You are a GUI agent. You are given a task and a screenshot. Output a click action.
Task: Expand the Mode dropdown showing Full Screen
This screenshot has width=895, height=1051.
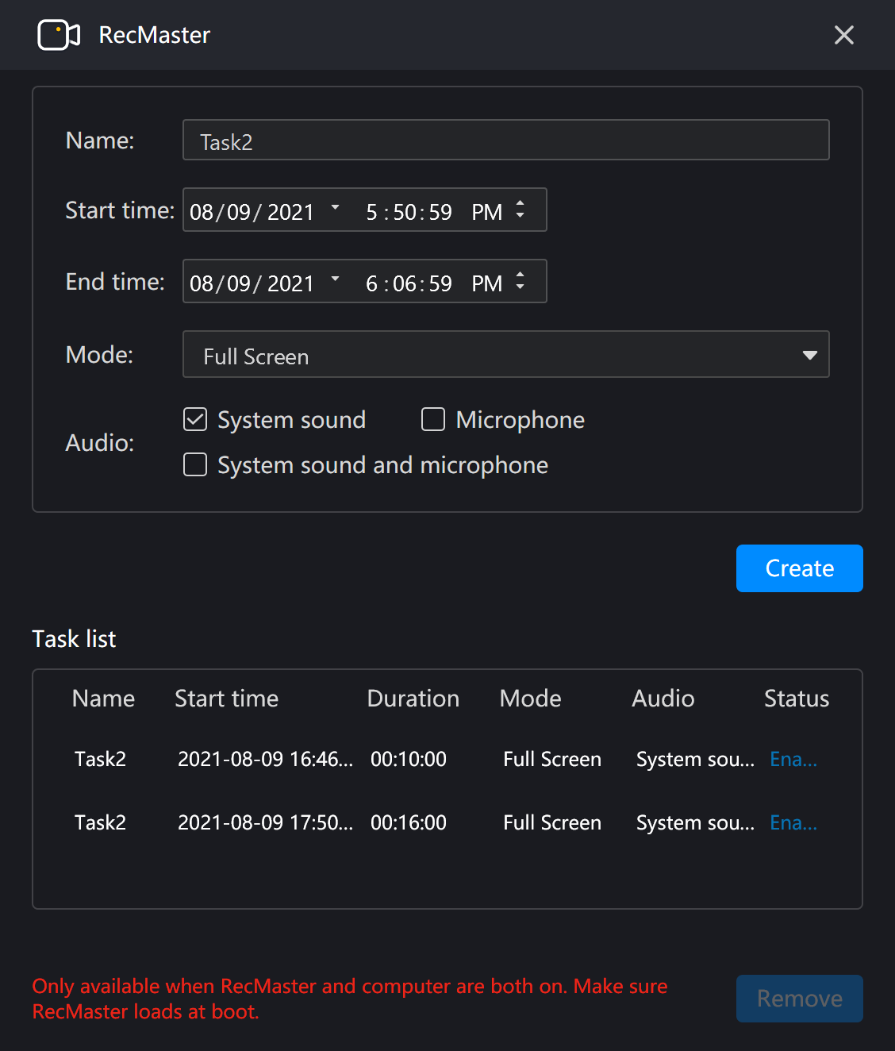coord(506,355)
